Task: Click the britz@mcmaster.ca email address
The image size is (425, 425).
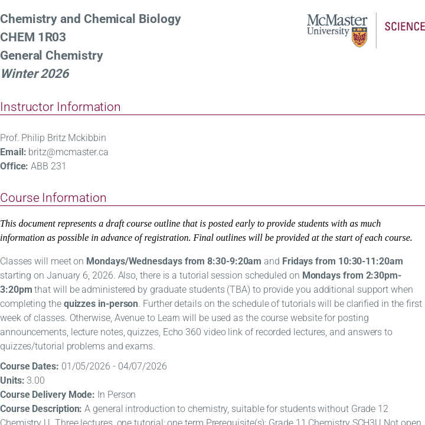Action: (x=68, y=152)
